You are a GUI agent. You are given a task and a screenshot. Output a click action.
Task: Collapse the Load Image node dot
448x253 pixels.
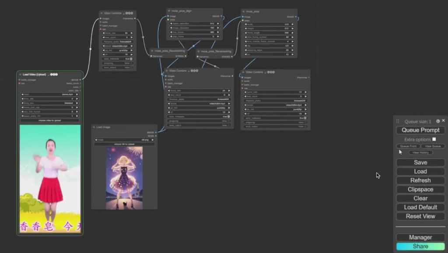(94, 127)
